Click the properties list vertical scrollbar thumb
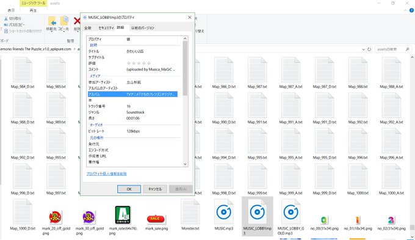 click(x=185, y=68)
